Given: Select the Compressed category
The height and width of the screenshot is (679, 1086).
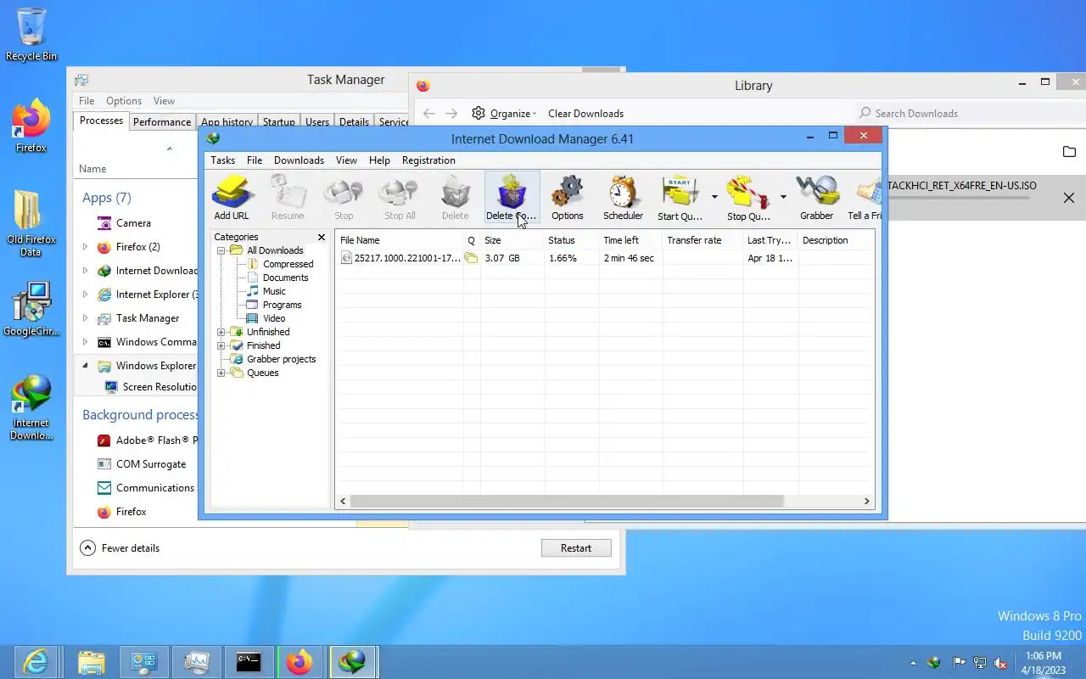Looking at the screenshot, I should point(288,264).
